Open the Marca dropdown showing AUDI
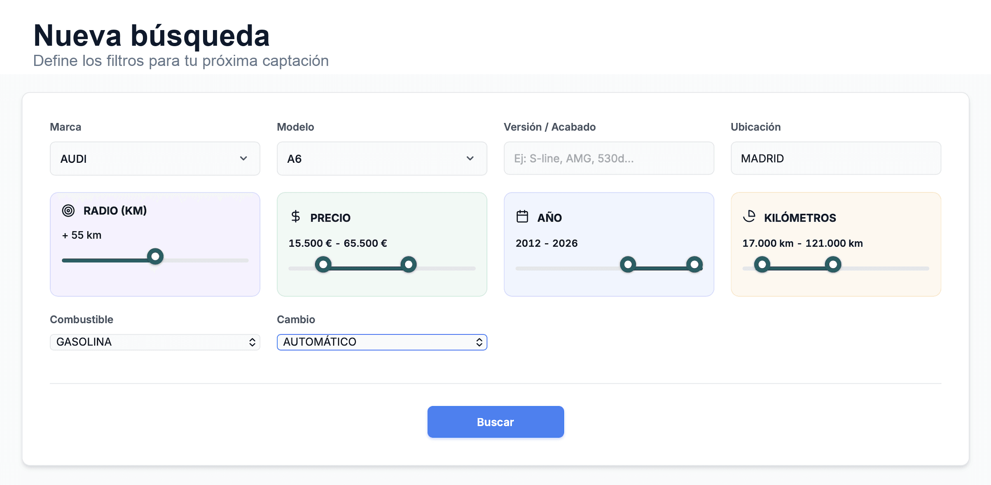This screenshot has height=485, width=991. coord(154,159)
